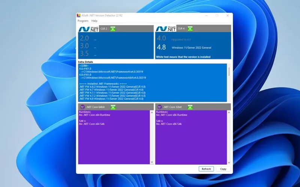The width and height of the screenshot is (300, 187).
Task: Click the 'Upgraded to 4.8' text
Action: pos(181,40)
